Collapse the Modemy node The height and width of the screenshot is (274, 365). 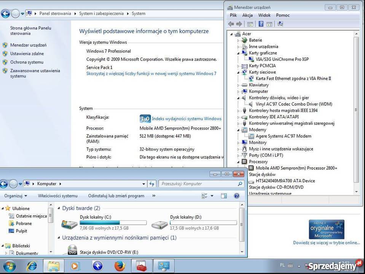(x=238, y=130)
